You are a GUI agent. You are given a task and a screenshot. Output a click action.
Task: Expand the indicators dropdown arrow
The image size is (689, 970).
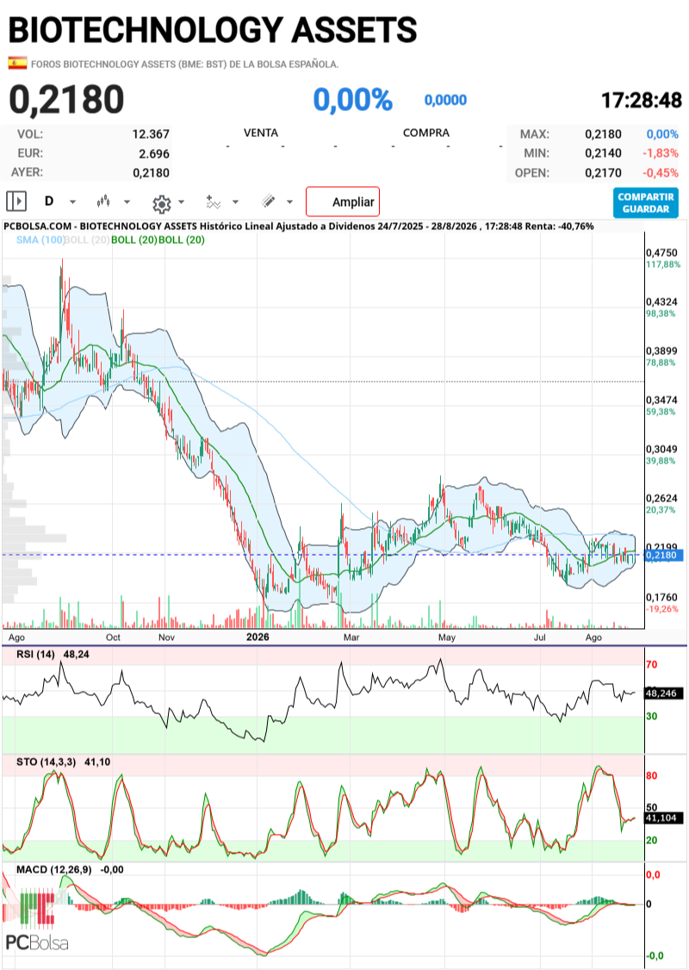(x=236, y=202)
